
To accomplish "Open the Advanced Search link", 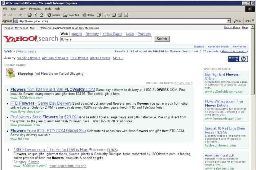I will tap(218, 47).
